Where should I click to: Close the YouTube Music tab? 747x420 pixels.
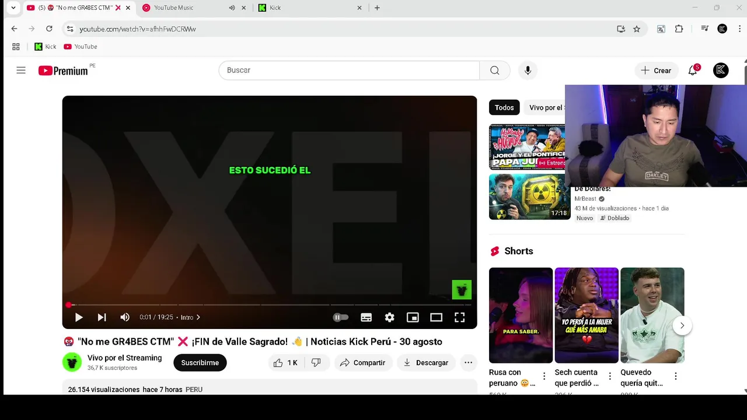[244, 8]
